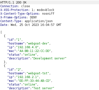Select the mac value AA:BB:11:22:CC:DD
Viewport: 99px width, 90px height.
(x=34, y=51)
